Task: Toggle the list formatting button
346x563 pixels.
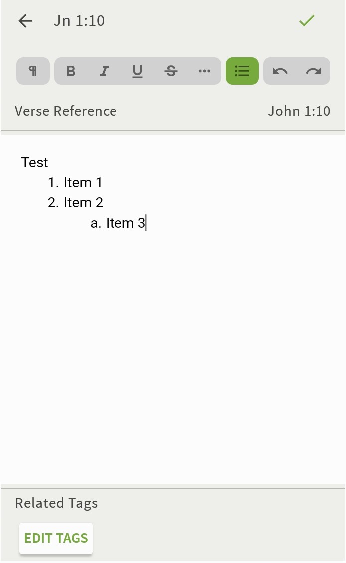Action: 242,71
